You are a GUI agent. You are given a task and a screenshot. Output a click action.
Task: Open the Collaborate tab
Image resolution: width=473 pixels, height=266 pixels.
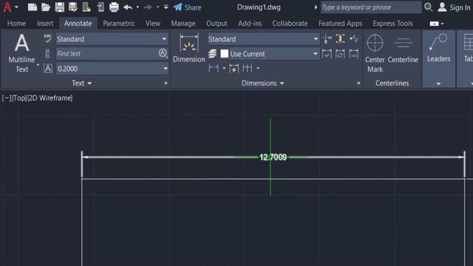tap(290, 23)
